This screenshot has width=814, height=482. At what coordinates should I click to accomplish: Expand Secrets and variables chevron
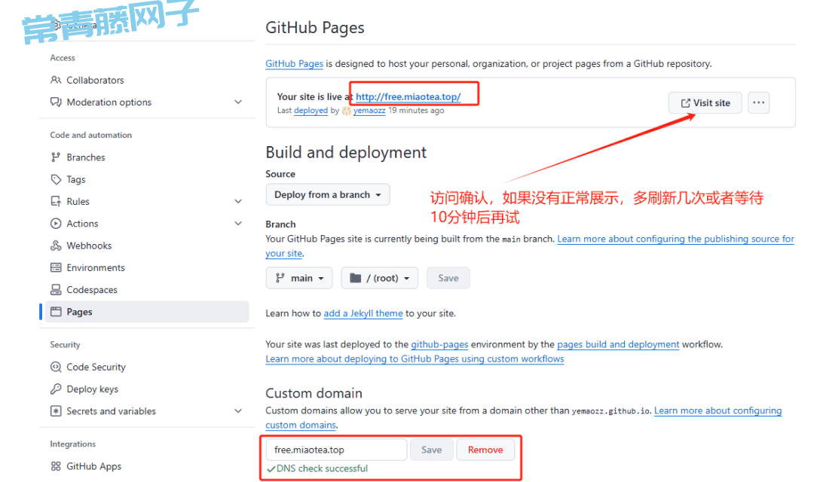pyautogui.click(x=238, y=411)
